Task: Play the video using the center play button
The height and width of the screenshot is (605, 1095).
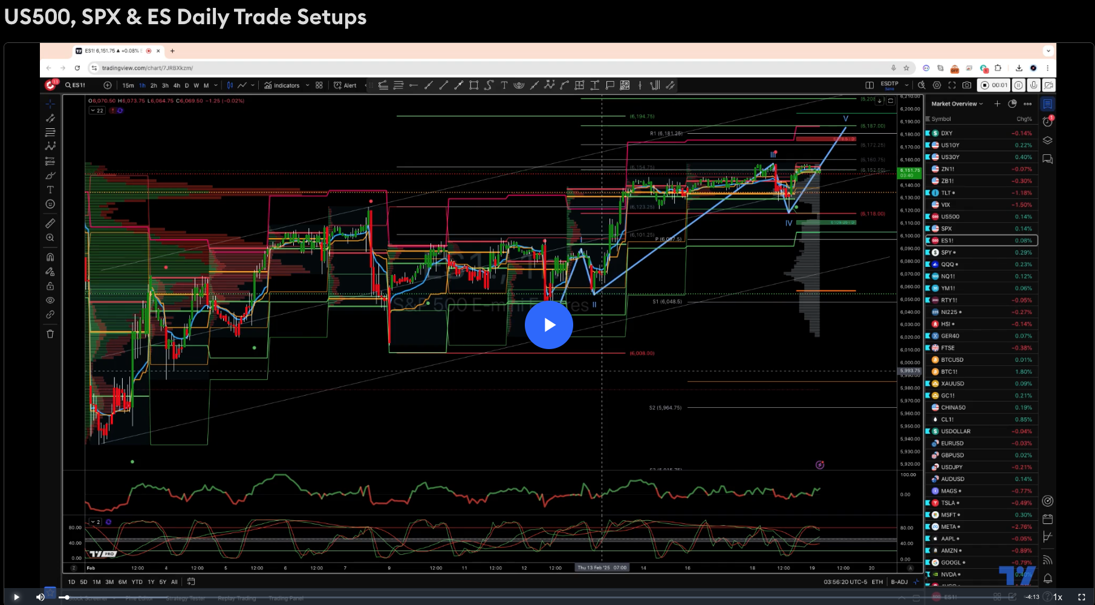Action: pos(548,325)
